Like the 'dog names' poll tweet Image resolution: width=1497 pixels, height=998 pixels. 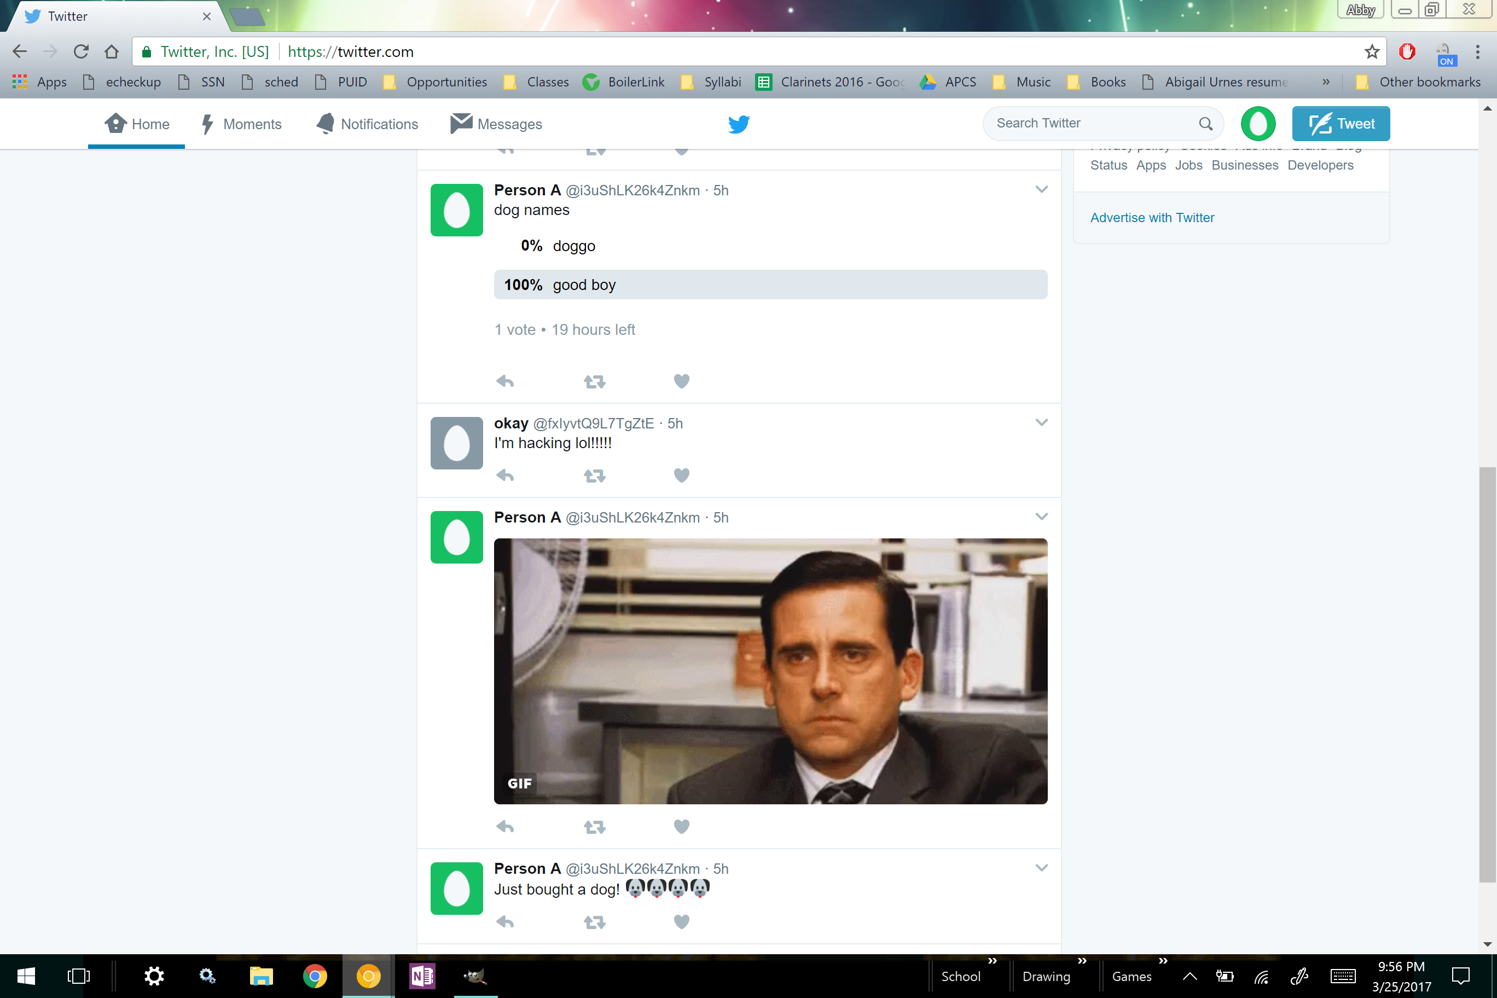click(681, 381)
